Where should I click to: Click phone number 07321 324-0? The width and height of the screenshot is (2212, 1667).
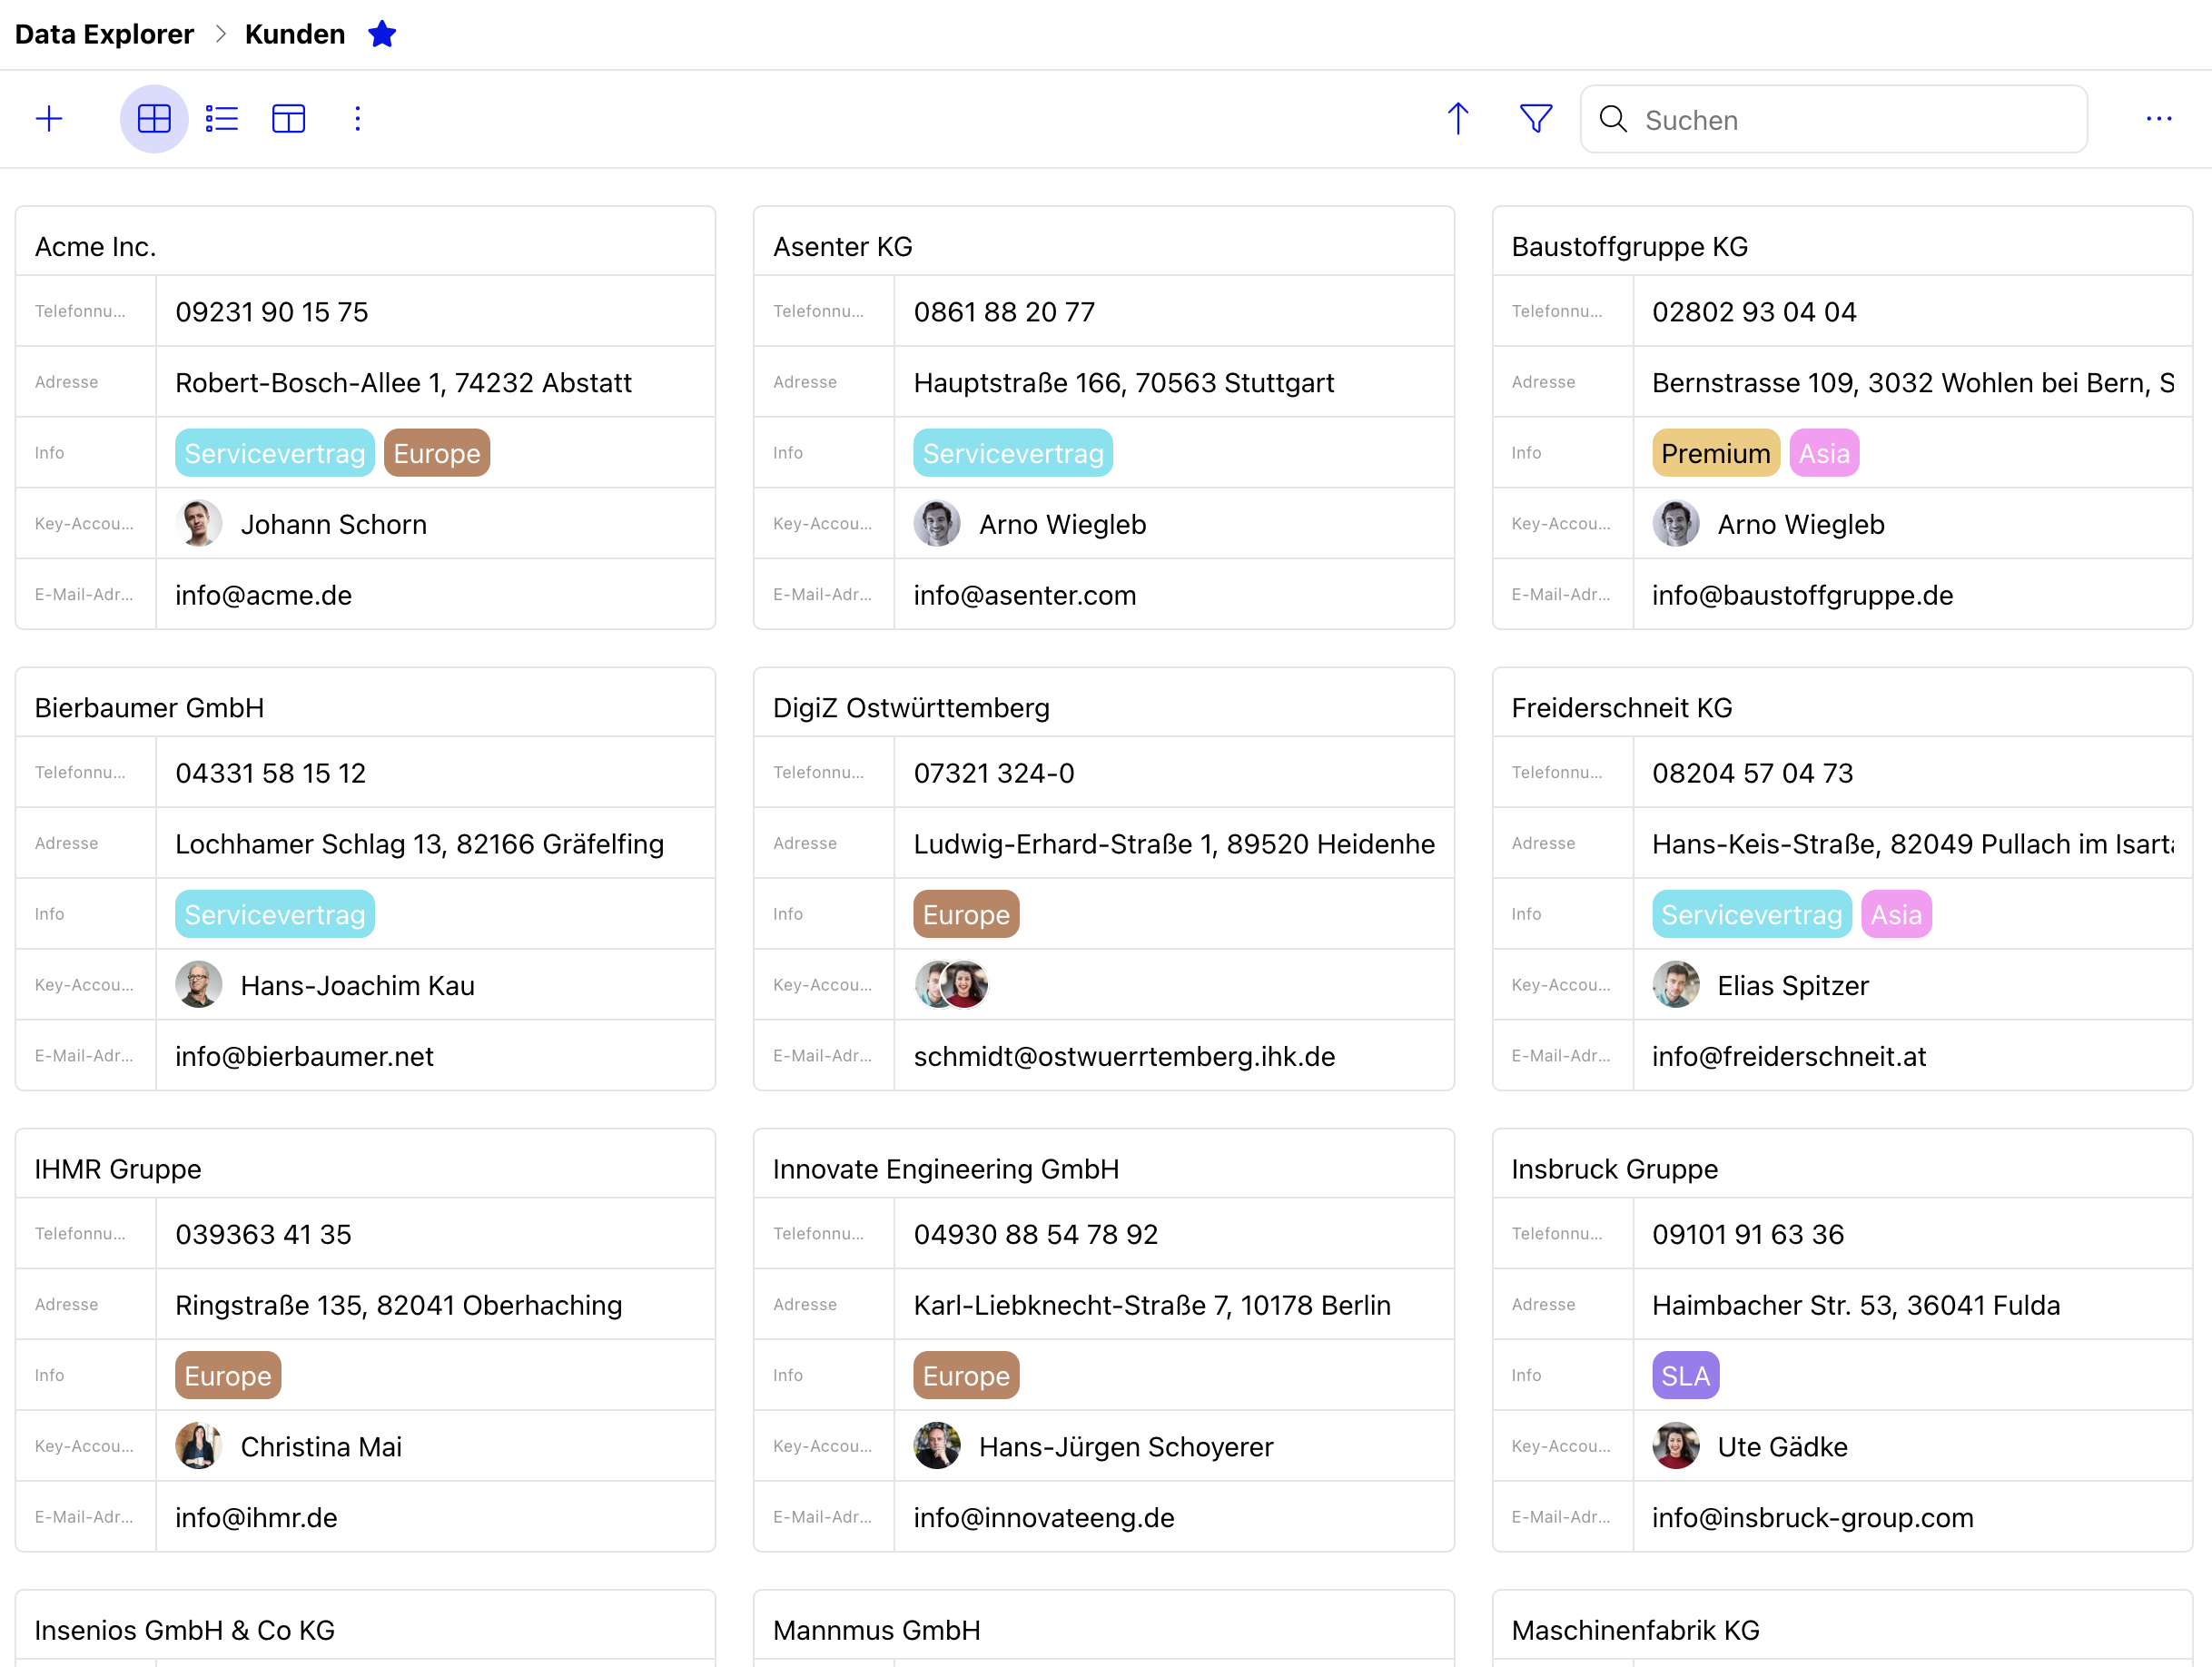994,773
